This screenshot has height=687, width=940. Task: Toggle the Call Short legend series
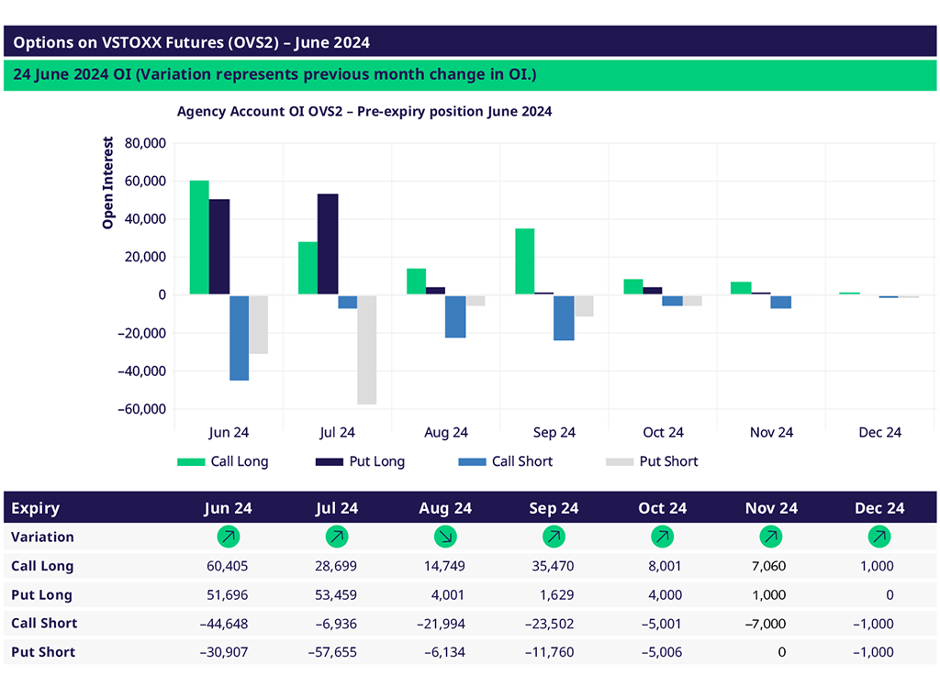click(x=521, y=461)
